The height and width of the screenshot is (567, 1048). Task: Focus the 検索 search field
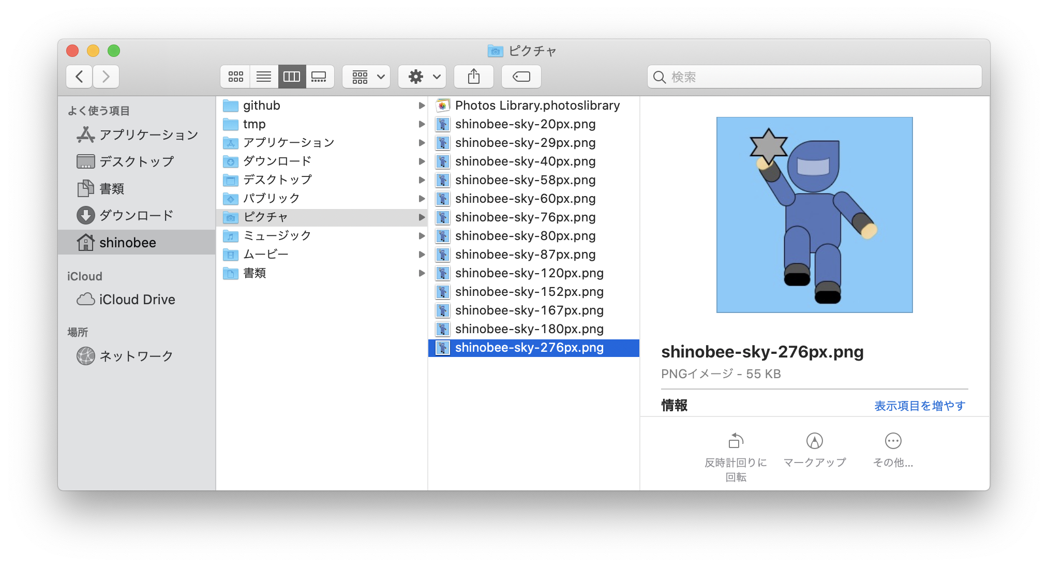point(814,77)
